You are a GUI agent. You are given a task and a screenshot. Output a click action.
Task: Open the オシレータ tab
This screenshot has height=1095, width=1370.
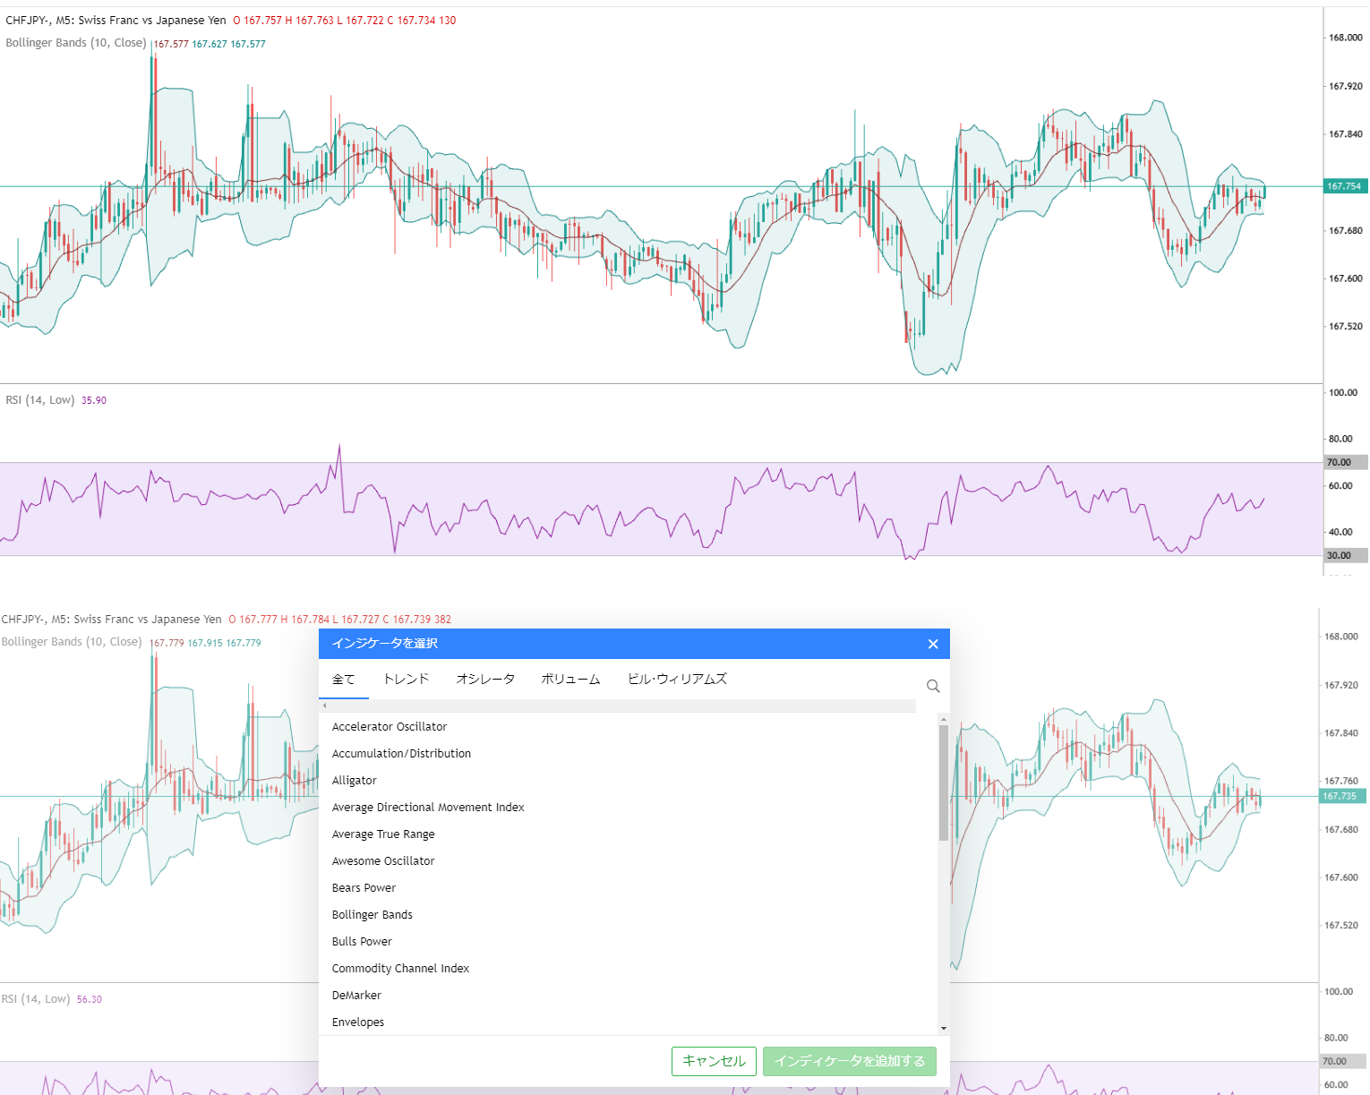tap(485, 679)
